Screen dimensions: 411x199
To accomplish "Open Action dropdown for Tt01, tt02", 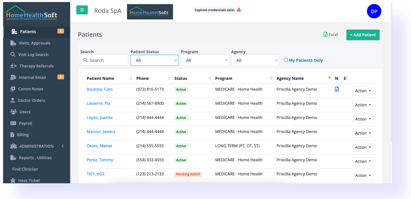I will pyautogui.click(x=363, y=176).
